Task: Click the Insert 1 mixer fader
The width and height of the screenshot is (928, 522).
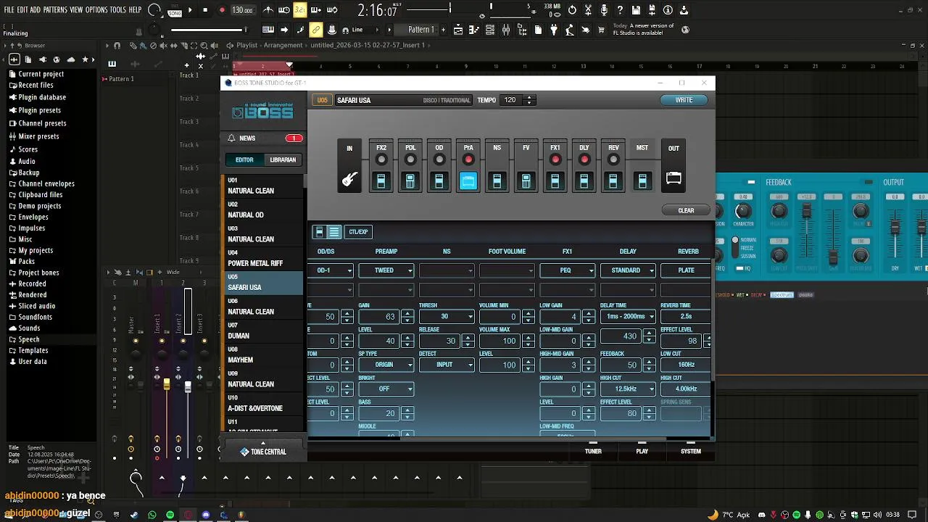Action: click(167, 384)
